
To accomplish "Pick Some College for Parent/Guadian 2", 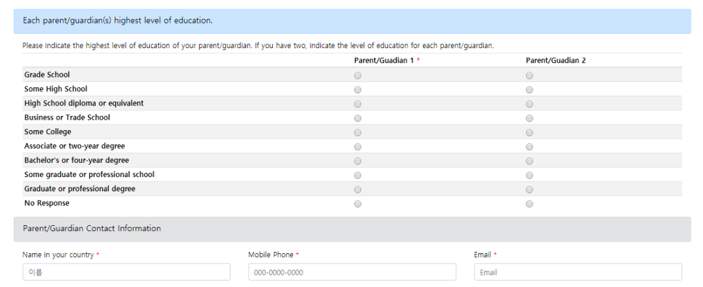I will pyautogui.click(x=529, y=133).
